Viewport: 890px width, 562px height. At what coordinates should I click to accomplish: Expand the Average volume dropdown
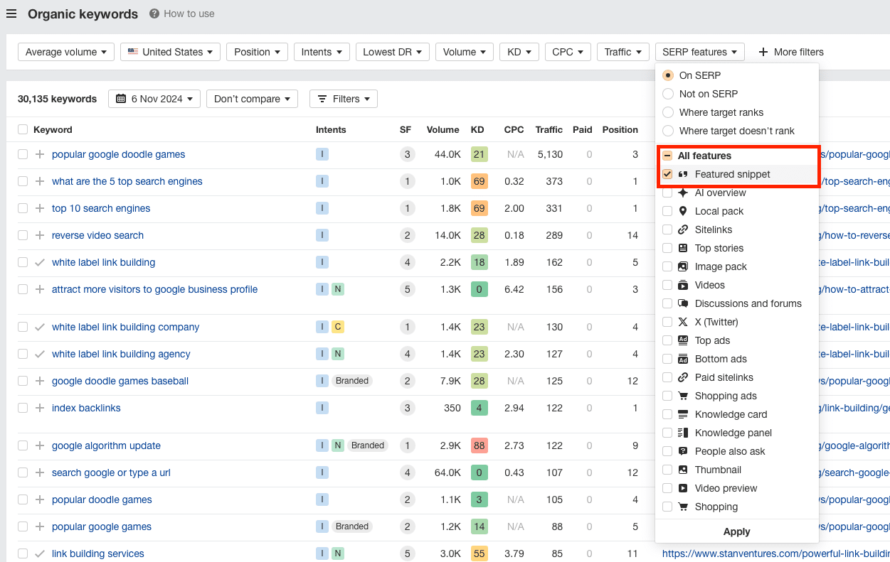pos(65,52)
